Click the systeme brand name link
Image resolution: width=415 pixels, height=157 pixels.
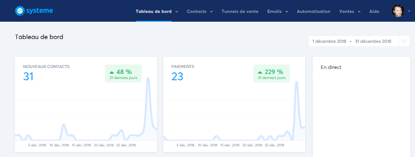(39, 11)
